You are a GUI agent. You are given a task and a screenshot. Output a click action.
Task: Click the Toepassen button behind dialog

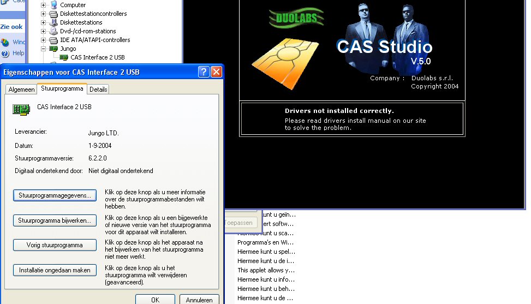pyautogui.click(x=240, y=223)
